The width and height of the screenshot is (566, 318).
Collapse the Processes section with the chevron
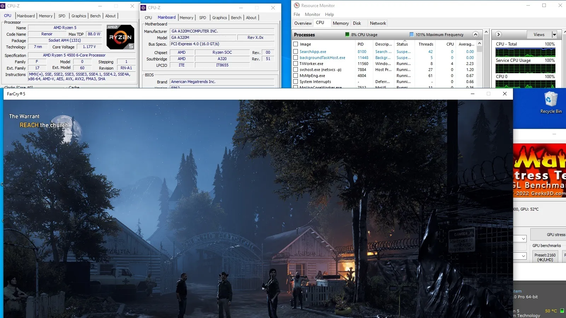(475, 34)
